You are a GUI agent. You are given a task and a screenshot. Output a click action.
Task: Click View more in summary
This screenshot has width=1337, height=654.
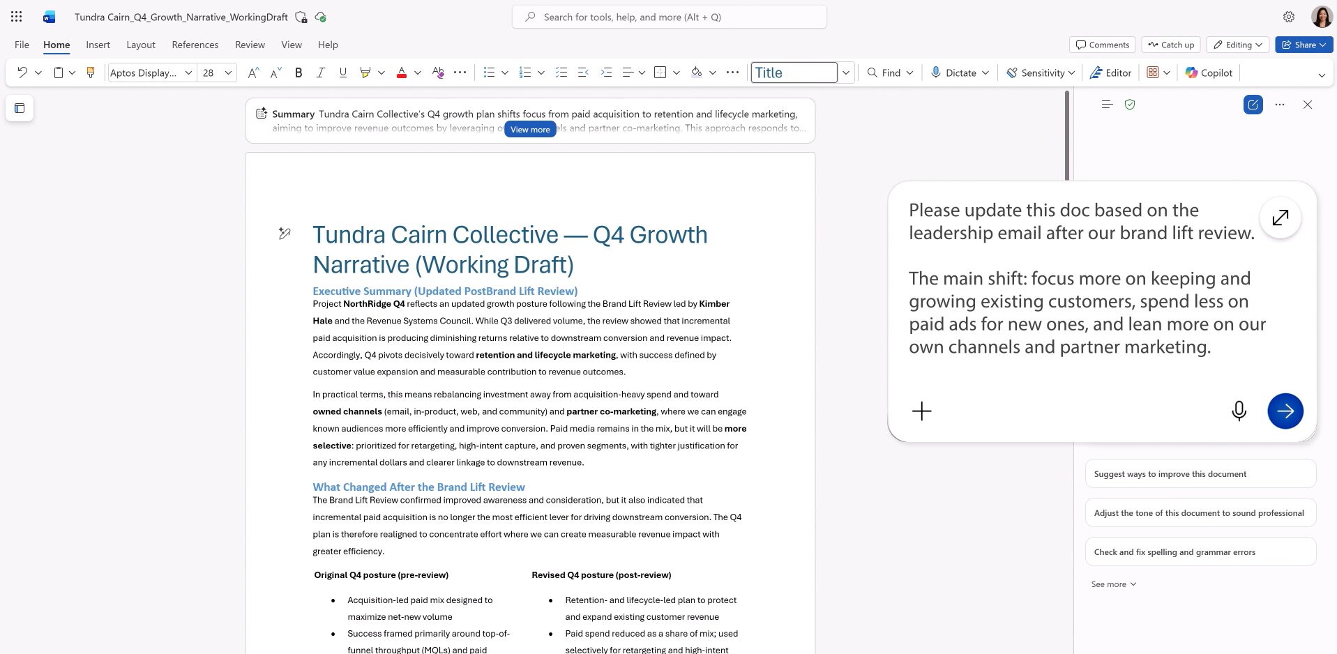point(530,130)
